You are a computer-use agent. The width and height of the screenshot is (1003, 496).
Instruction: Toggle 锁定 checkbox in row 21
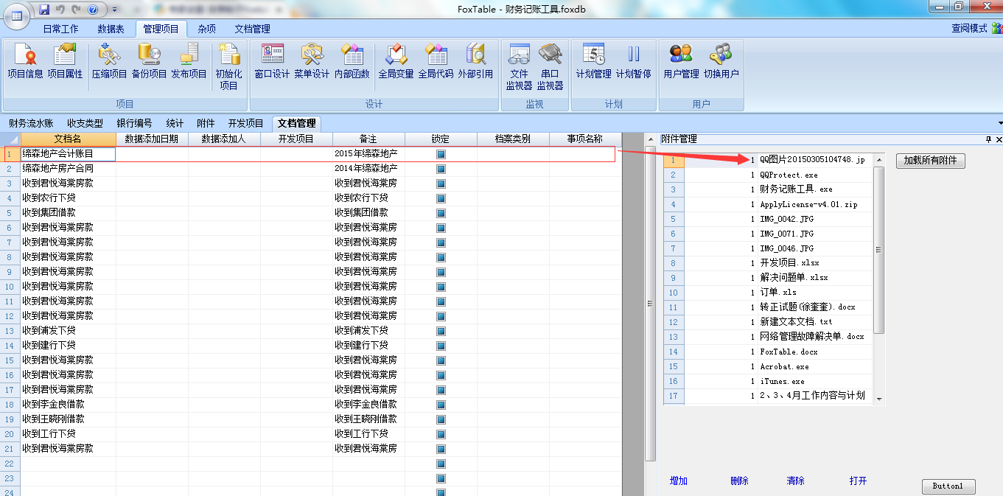tap(441, 449)
